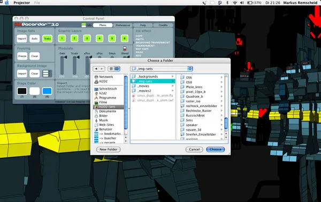The width and height of the screenshot is (321, 202).
Task: Toggle Graphic Layer 2 in Control Panel
Action: (x=74, y=38)
